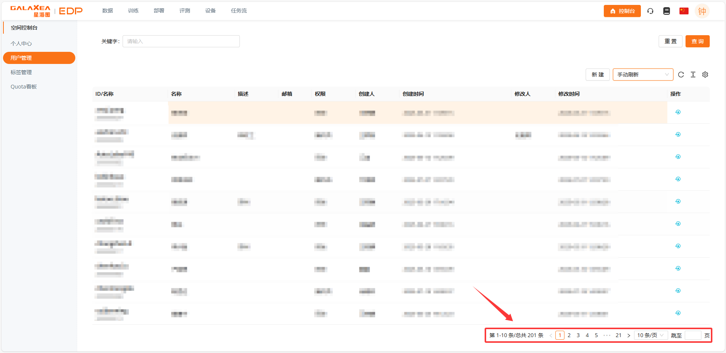Viewport: 726px width, 353px height.
Task: Select 标签管理 in the sidebar
Action: pyautogui.click(x=21, y=72)
